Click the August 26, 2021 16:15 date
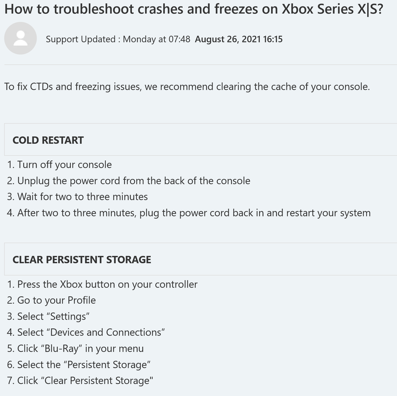Image resolution: width=397 pixels, height=396 pixels. [239, 39]
